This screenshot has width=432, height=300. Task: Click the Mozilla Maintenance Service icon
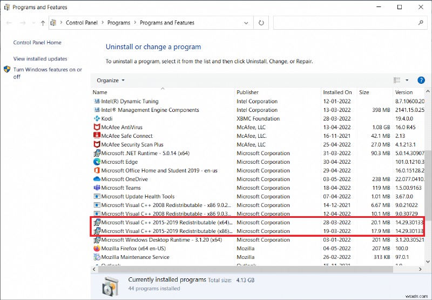(x=97, y=257)
